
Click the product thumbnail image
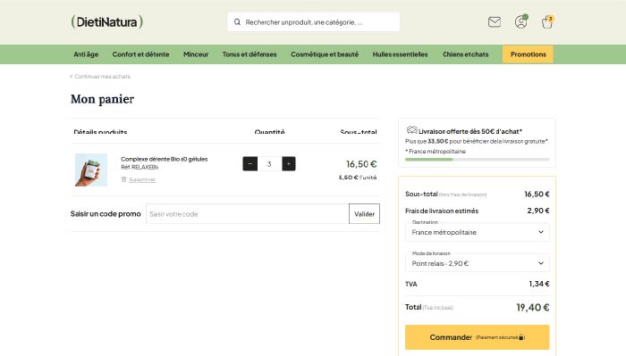[91, 170]
